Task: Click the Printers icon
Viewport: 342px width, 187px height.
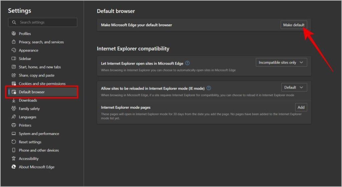Action: tap(14, 125)
